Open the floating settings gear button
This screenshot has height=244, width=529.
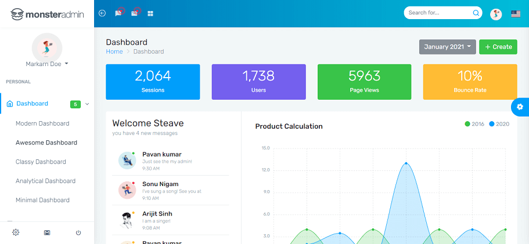coord(520,107)
